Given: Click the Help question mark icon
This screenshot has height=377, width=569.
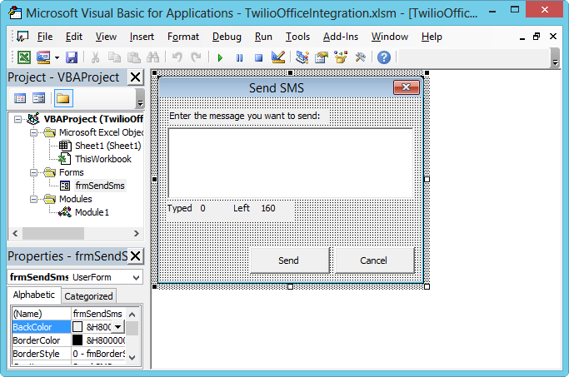Looking at the screenshot, I should (384, 57).
